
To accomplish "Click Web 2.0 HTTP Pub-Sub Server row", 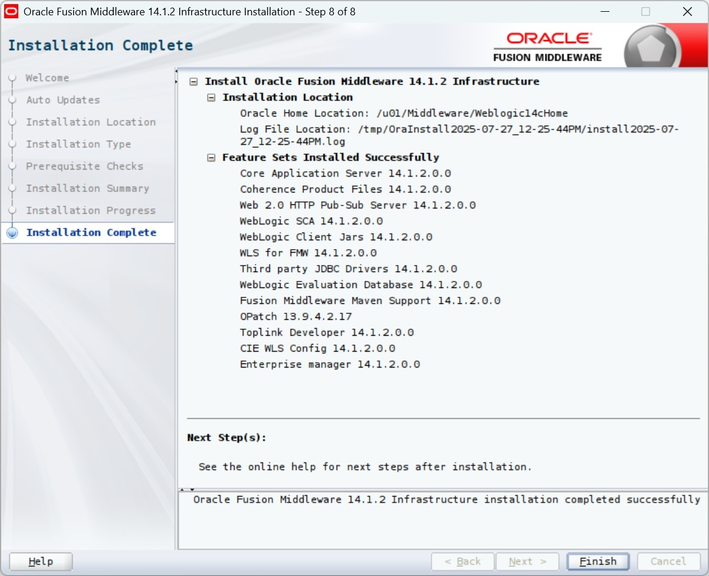I will pyautogui.click(x=358, y=205).
